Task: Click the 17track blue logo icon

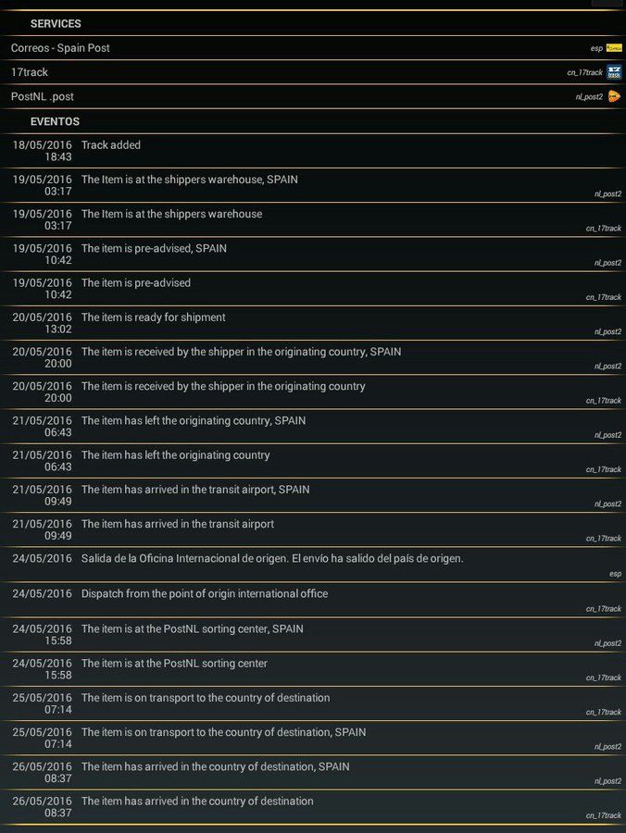Action: pyautogui.click(x=614, y=72)
